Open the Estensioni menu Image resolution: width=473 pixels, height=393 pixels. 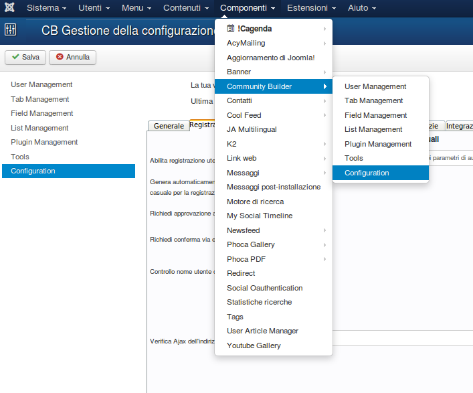311,8
